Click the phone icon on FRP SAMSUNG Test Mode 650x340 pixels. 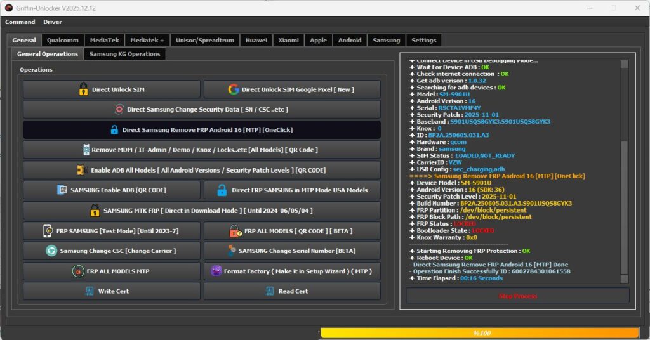48,231
